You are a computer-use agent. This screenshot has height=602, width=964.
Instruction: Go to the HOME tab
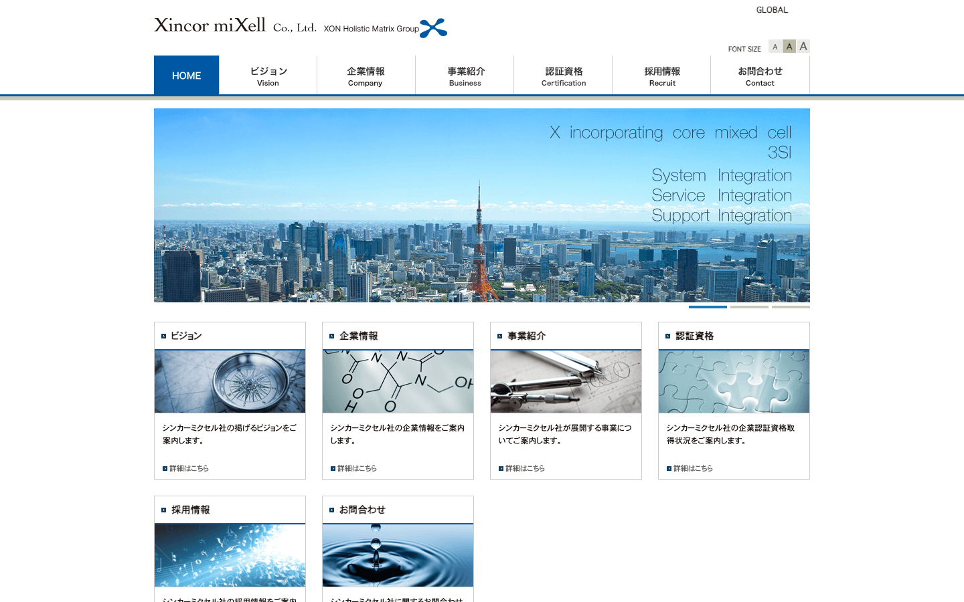[x=186, y=75]
